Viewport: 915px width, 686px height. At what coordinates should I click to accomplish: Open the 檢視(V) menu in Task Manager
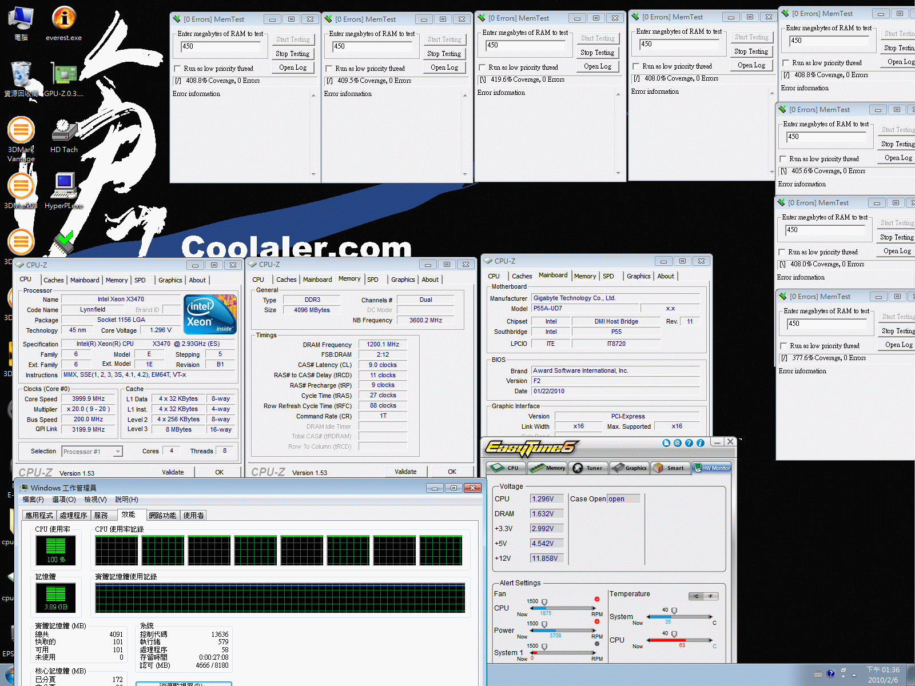tap(96, 500)
